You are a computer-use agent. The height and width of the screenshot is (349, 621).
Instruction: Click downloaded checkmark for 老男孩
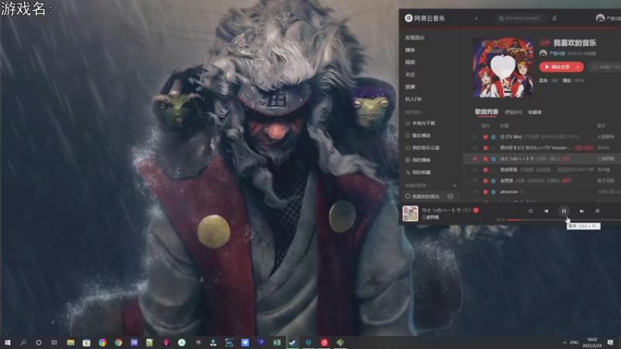[494, 181]
